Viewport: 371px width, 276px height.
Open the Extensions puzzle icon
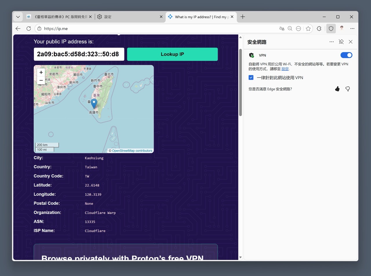click(x=319, y=28)
